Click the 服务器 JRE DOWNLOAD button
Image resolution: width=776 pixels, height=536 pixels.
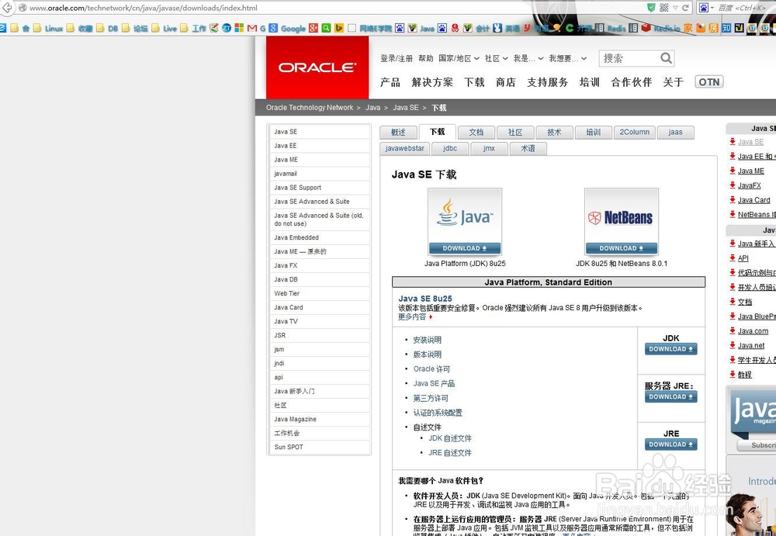(x=670, y=396)
